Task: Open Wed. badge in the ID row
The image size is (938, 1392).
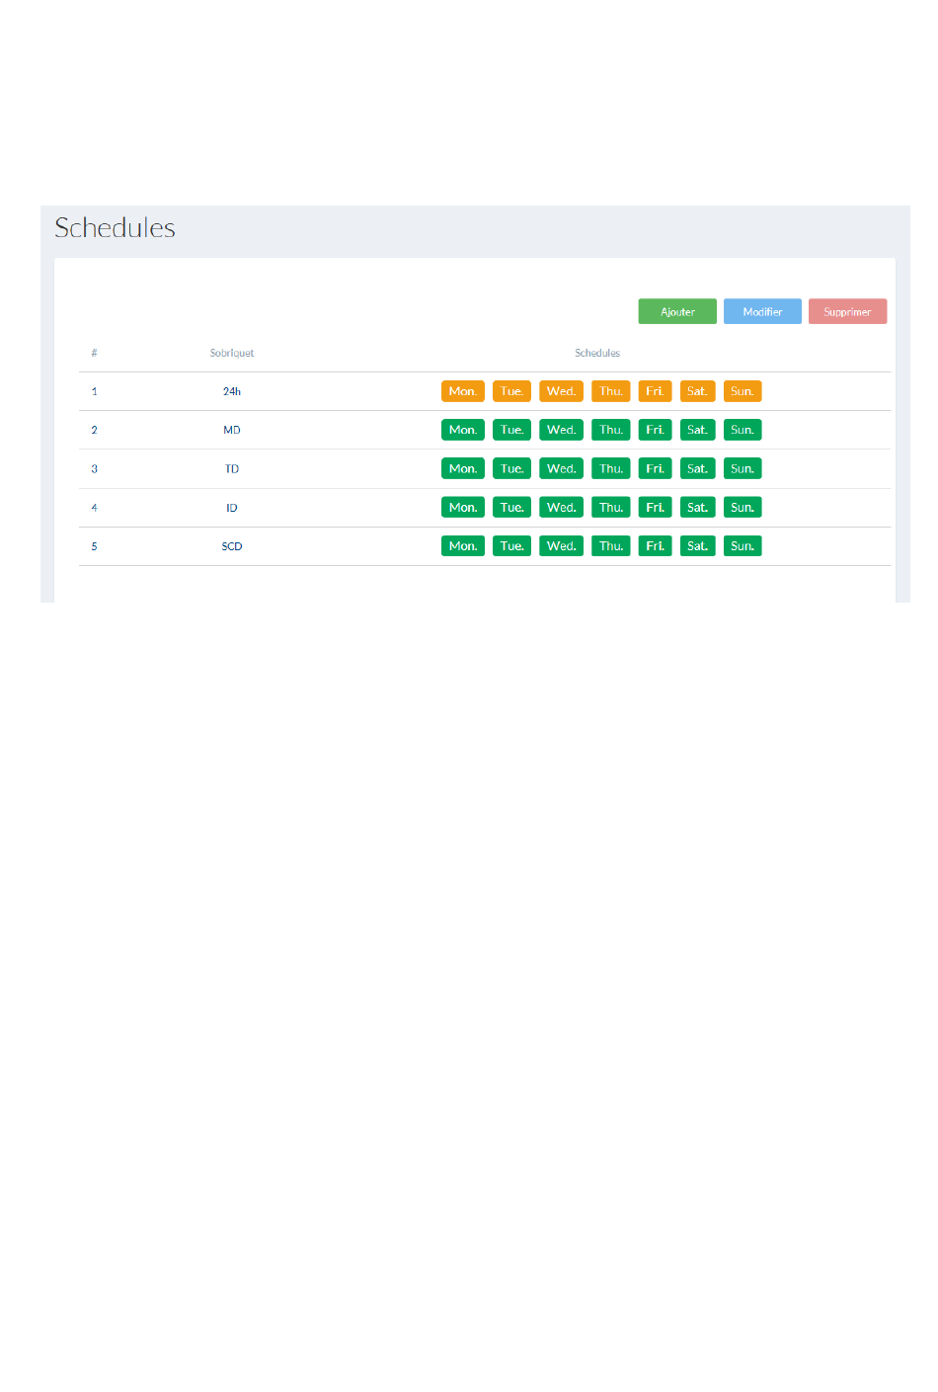Action: [x=561, y=507]
